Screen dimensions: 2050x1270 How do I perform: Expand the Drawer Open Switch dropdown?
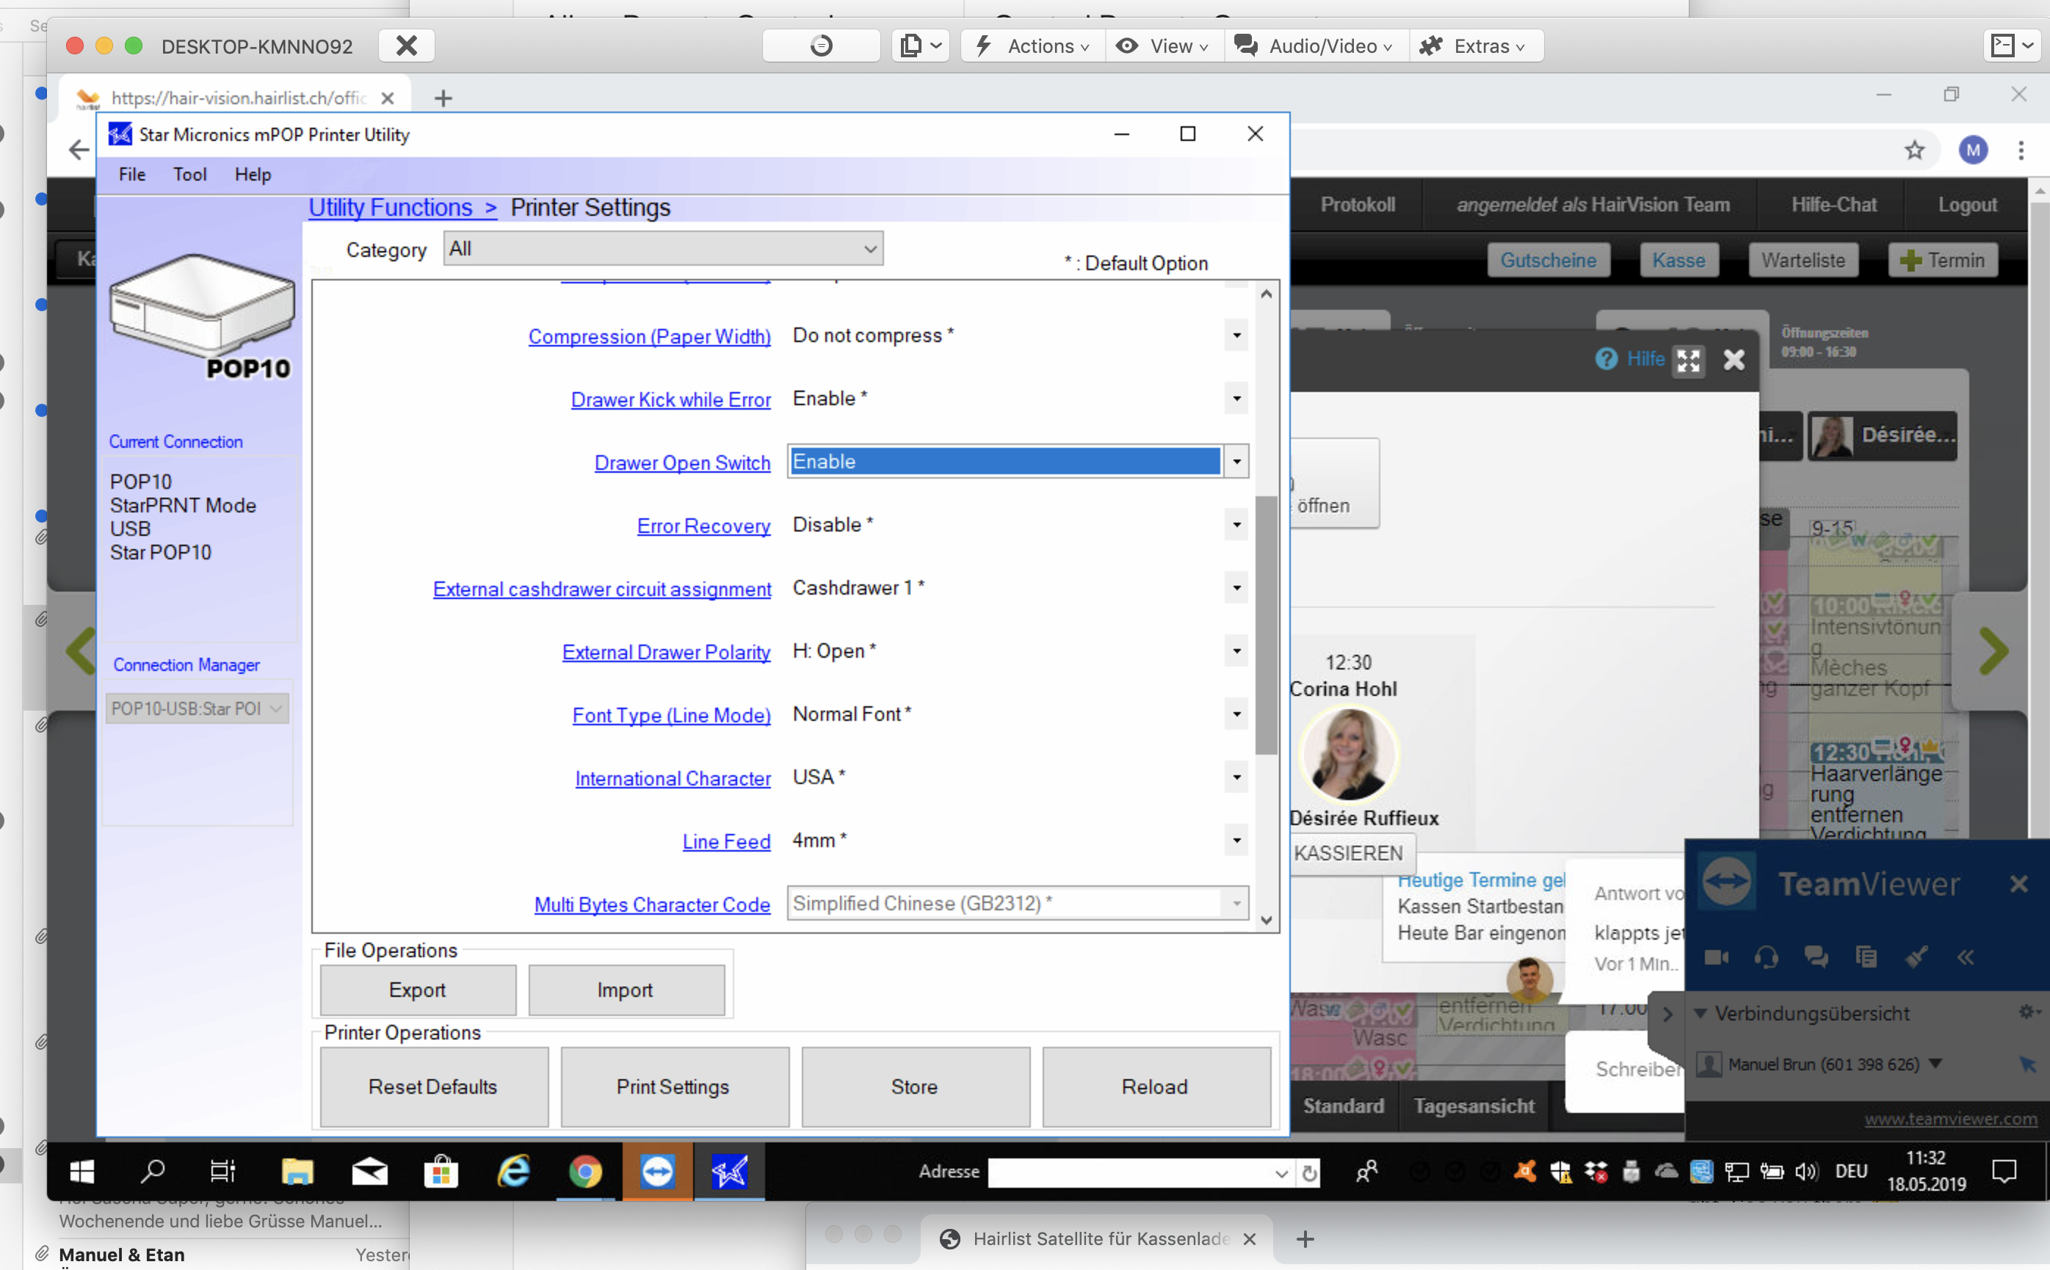pyautogui.click(x=1236, y=462)
